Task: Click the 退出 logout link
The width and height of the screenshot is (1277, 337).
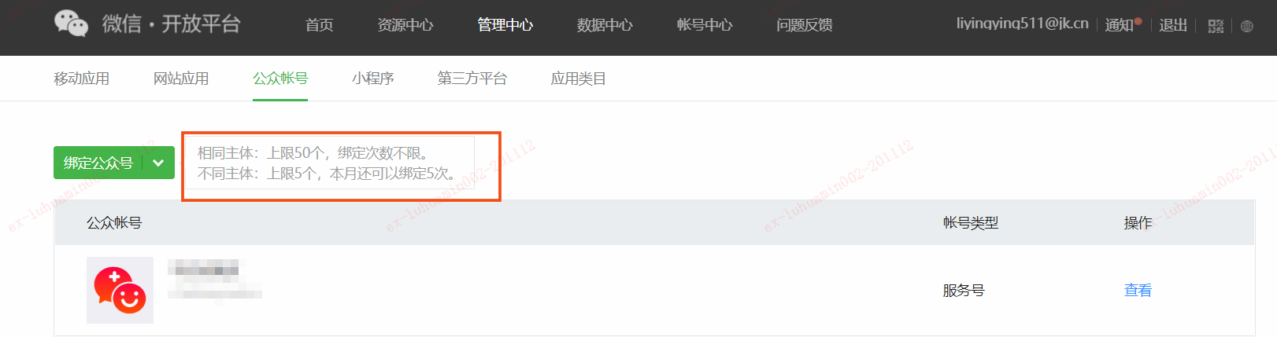Action: (1173, 25)
